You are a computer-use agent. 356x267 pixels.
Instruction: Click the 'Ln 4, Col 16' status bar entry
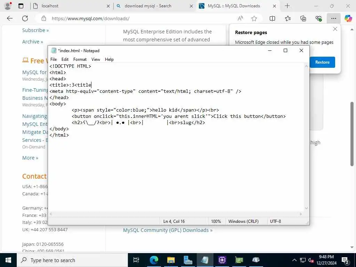174,221
